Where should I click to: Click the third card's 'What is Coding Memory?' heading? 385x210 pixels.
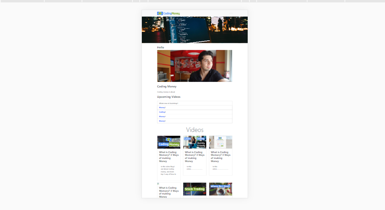point(220,156)
